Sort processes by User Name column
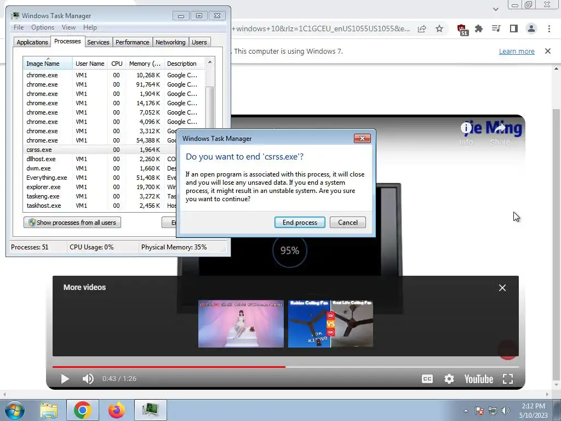 point(90,64)
